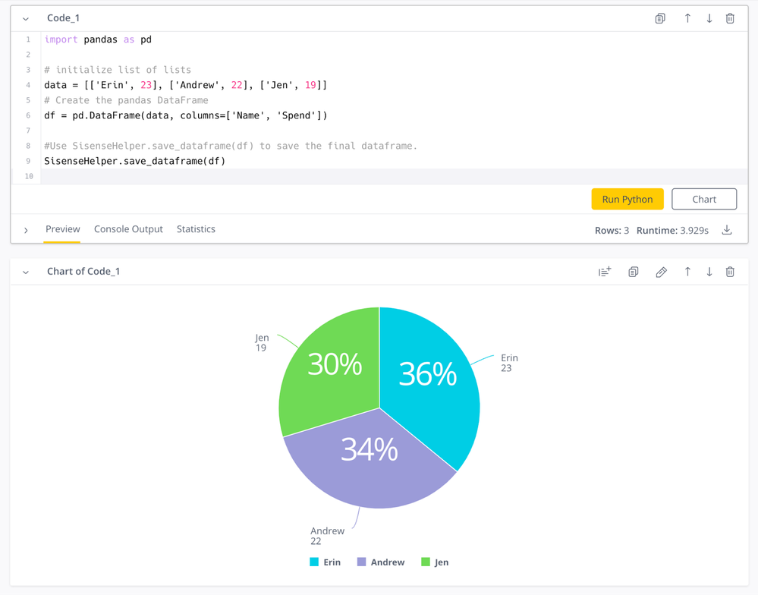Delete the Code_1 block
The height and width of the screenshot is (595, 758).
[x=730, y=18]
